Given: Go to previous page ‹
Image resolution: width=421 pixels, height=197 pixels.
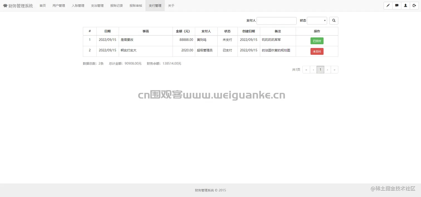Looking at the screenshot, I should (313, 70).
